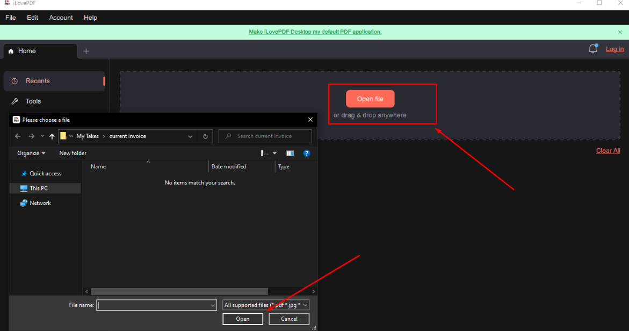
Task: Go up one folder level arrow
Action: click(52, 136)
